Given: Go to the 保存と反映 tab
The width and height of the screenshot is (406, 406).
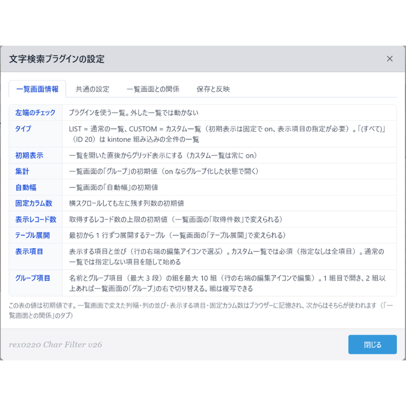Looking at the screenshot, I should (213, 89).
